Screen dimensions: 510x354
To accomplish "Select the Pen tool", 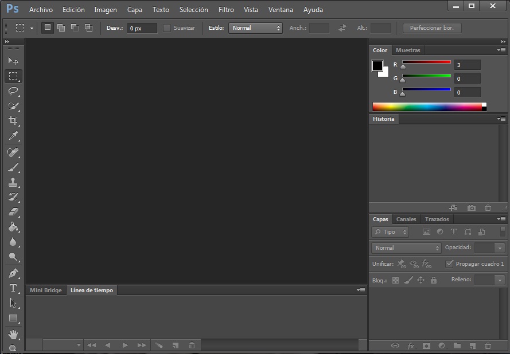I will coord(13,273).
